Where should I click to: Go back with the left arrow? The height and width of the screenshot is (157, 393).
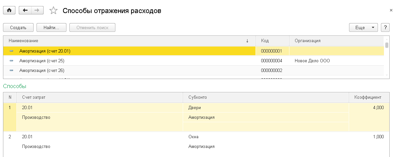pos(25,10)
